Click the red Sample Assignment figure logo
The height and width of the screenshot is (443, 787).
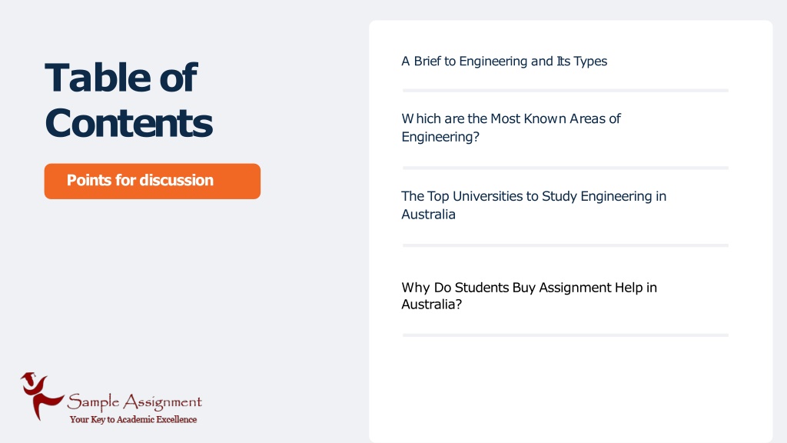coord(42,396)
